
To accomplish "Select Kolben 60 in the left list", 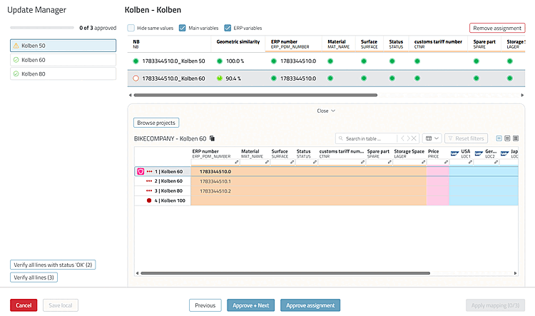I will [63, 60].
